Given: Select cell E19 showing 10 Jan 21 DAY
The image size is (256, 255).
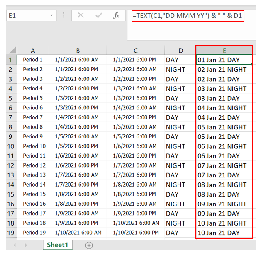Looking at the screenshot, I should click(x=224, y=233).
